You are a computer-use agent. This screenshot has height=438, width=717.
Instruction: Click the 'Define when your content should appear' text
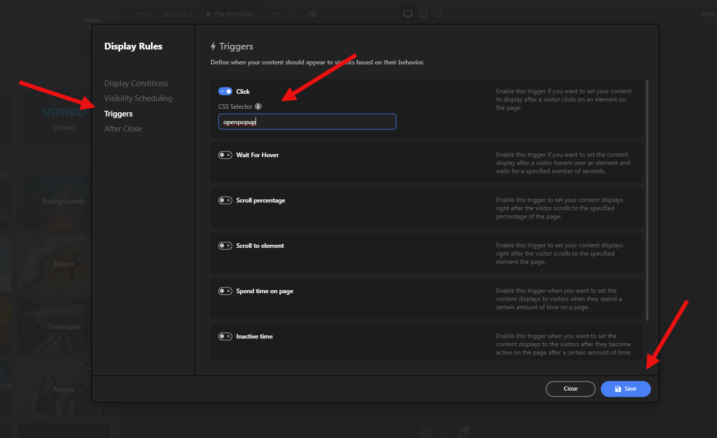(x=317, y=62)
